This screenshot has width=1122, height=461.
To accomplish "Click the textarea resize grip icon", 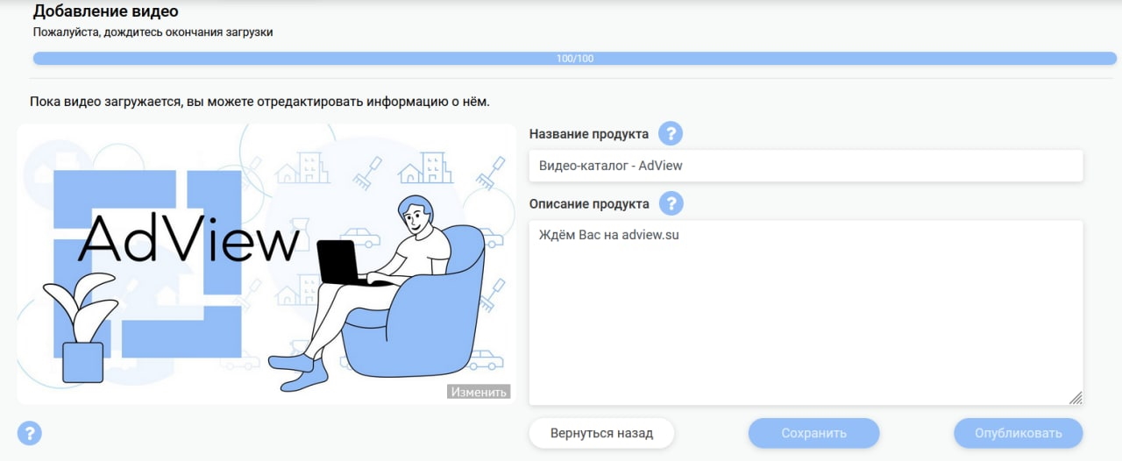I will pos(1076,398).
